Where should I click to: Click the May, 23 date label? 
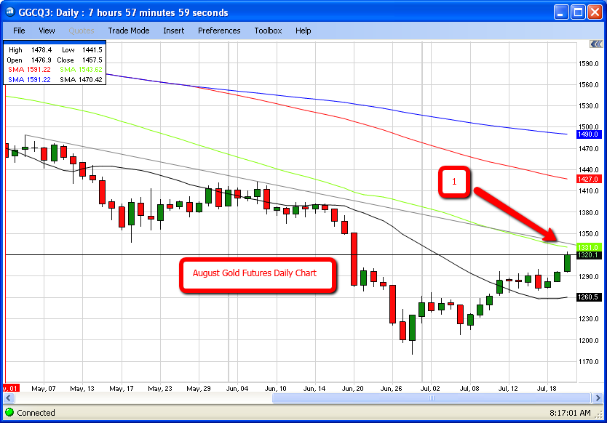click(x=160, y=388)
